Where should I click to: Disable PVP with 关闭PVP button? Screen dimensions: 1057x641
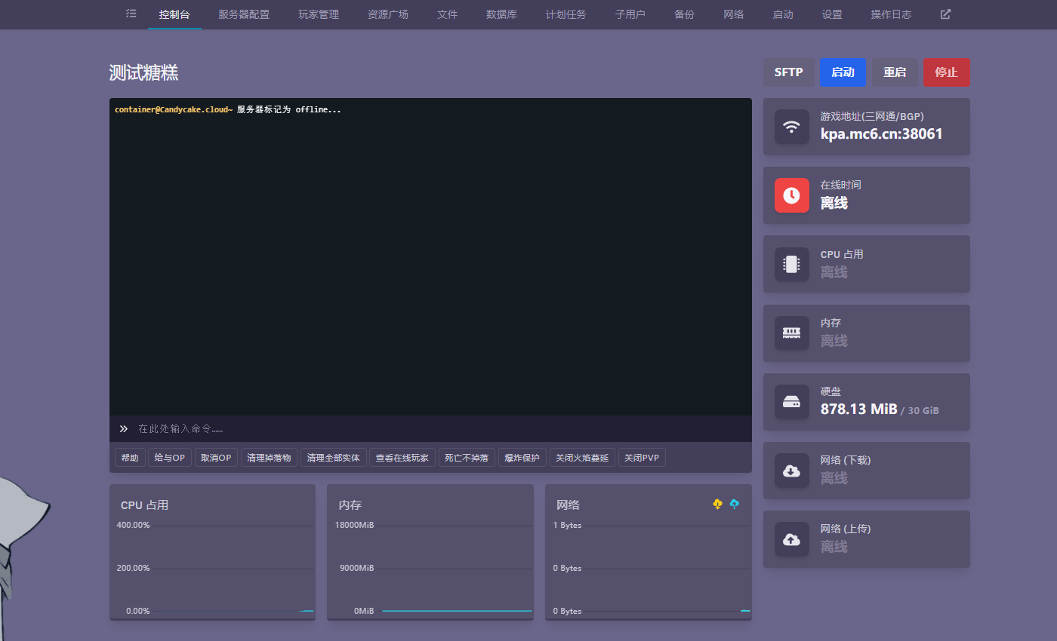[x=642, y=458]
